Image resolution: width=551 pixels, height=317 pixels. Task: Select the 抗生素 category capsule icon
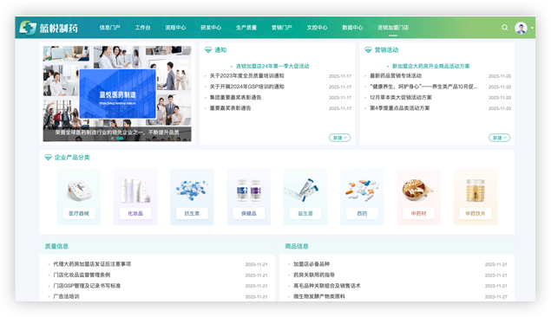point(192,190)
